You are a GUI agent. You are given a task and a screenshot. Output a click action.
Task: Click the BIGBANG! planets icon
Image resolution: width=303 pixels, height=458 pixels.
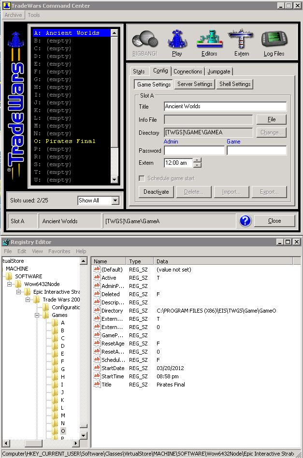145,40
